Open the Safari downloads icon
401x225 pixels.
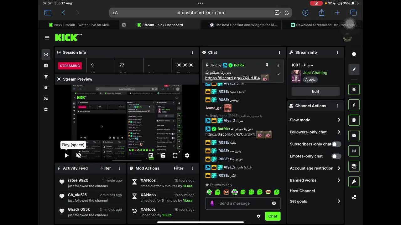pos(305,12)
